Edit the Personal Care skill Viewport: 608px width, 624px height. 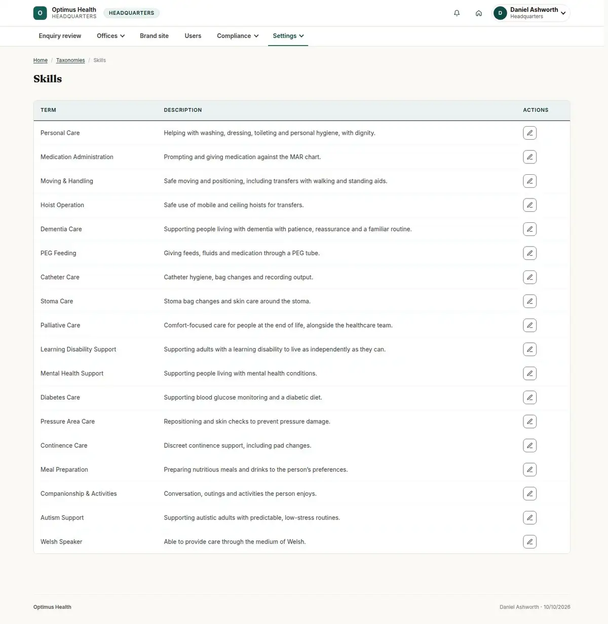click(x=529, y=133)
